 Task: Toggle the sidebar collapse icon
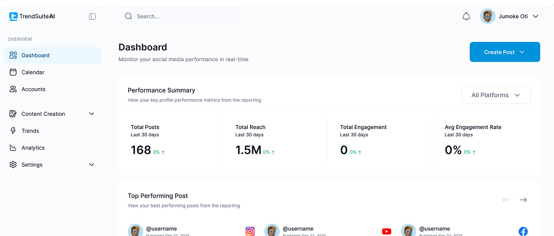pos(92,17)
